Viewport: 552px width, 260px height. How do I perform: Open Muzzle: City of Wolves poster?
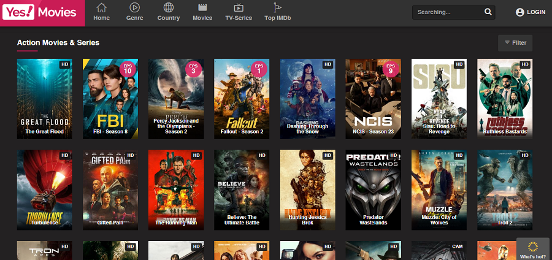coord(439,190)
